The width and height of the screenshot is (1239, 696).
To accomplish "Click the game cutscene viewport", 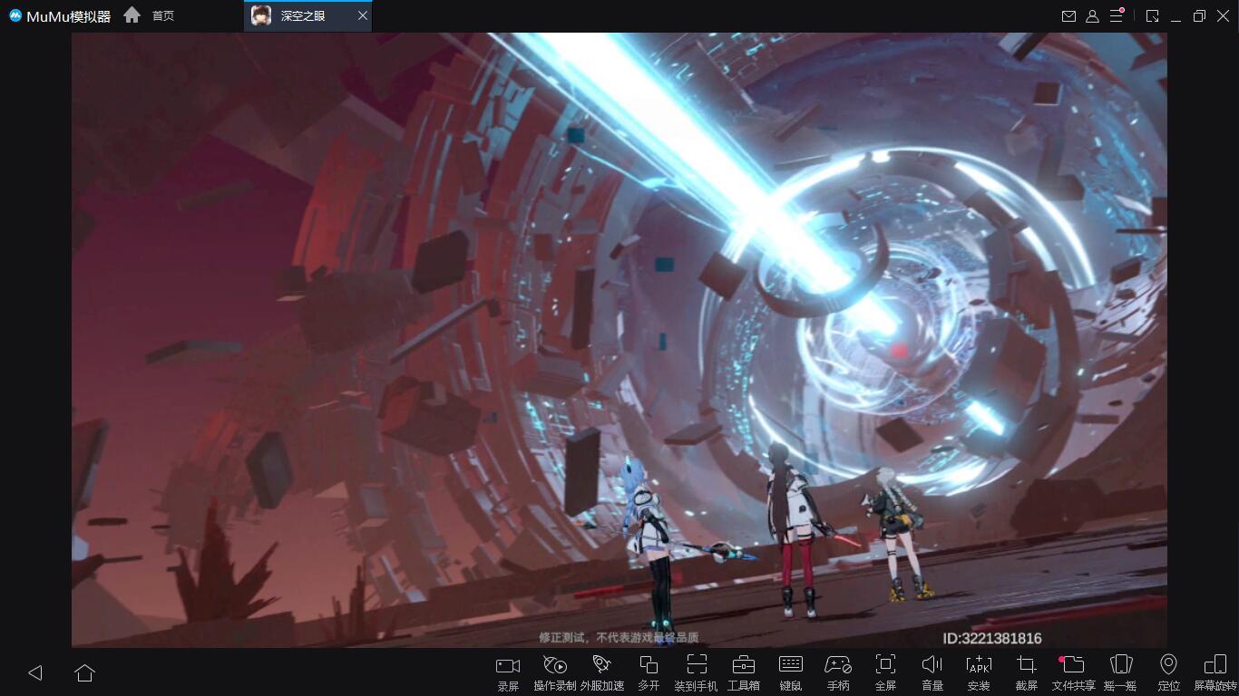I will pyautogui.click(x=619, y=340).
